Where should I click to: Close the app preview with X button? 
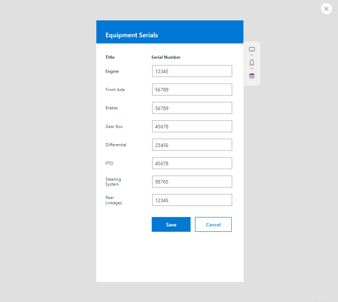[x=326, y=9]
